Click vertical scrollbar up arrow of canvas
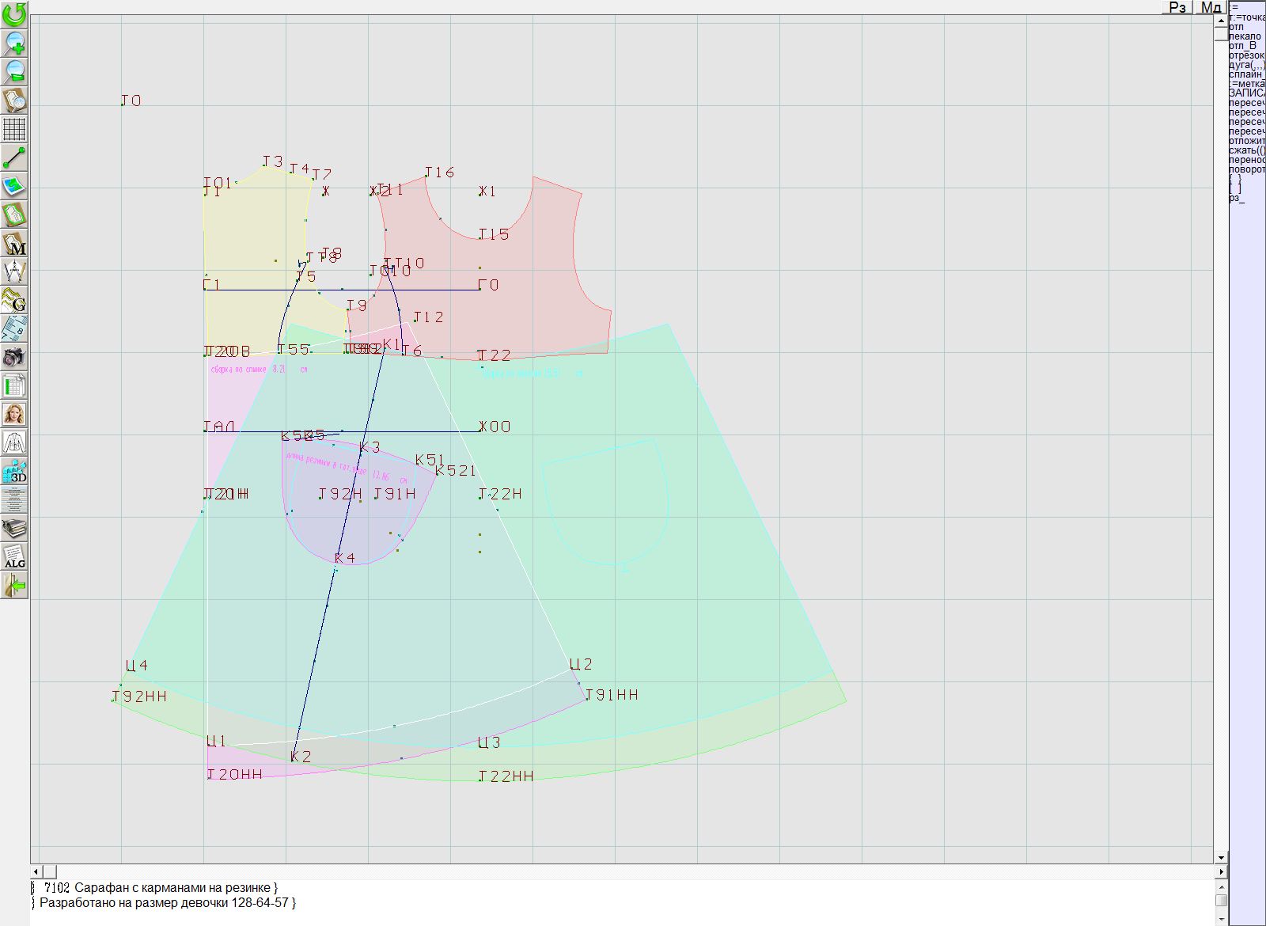Screen dimensions: 1266x926 pos(1221,20)
